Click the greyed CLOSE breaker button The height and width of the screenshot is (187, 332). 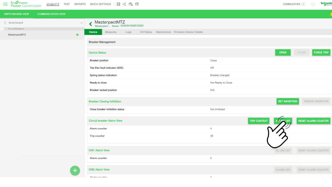pos(302,52)
